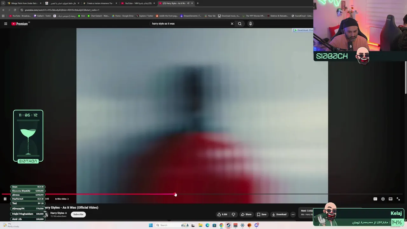This screenshot has height=229, width=407.
Task: Save the video to a playlist
Action: tap(261, 214)
